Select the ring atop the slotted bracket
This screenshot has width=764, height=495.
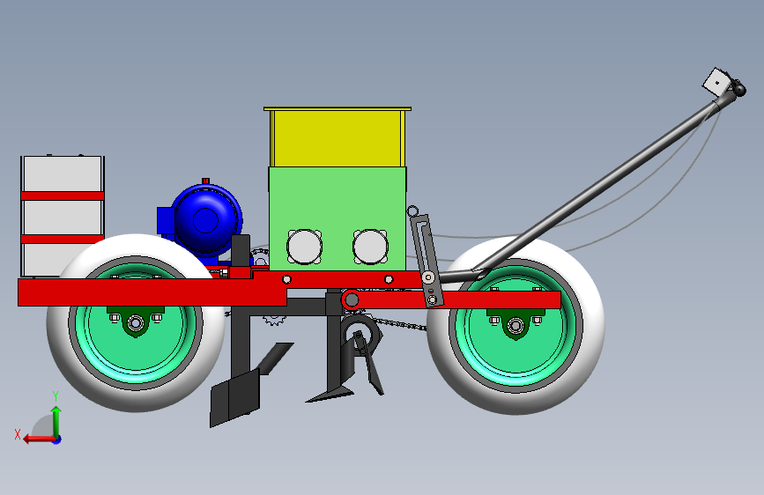(412, 211)
